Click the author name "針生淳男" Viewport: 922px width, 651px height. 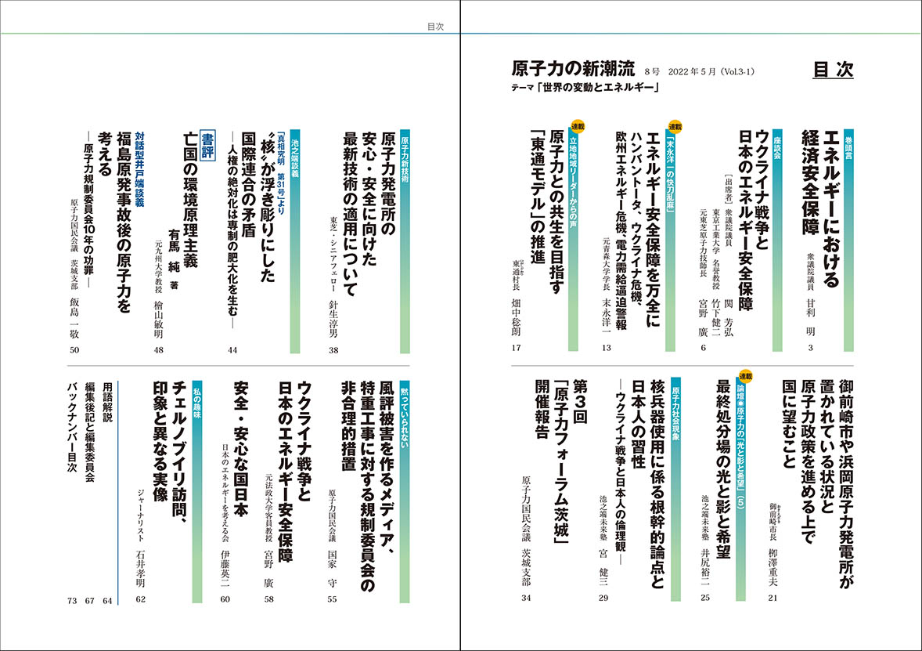click(333, 318)
